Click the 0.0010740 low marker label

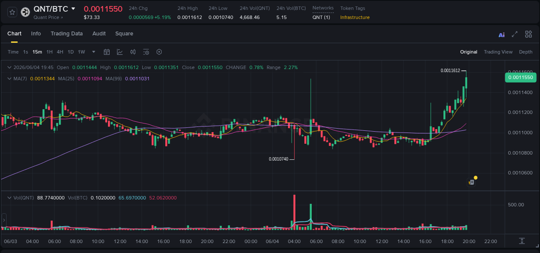pos(278,159)
